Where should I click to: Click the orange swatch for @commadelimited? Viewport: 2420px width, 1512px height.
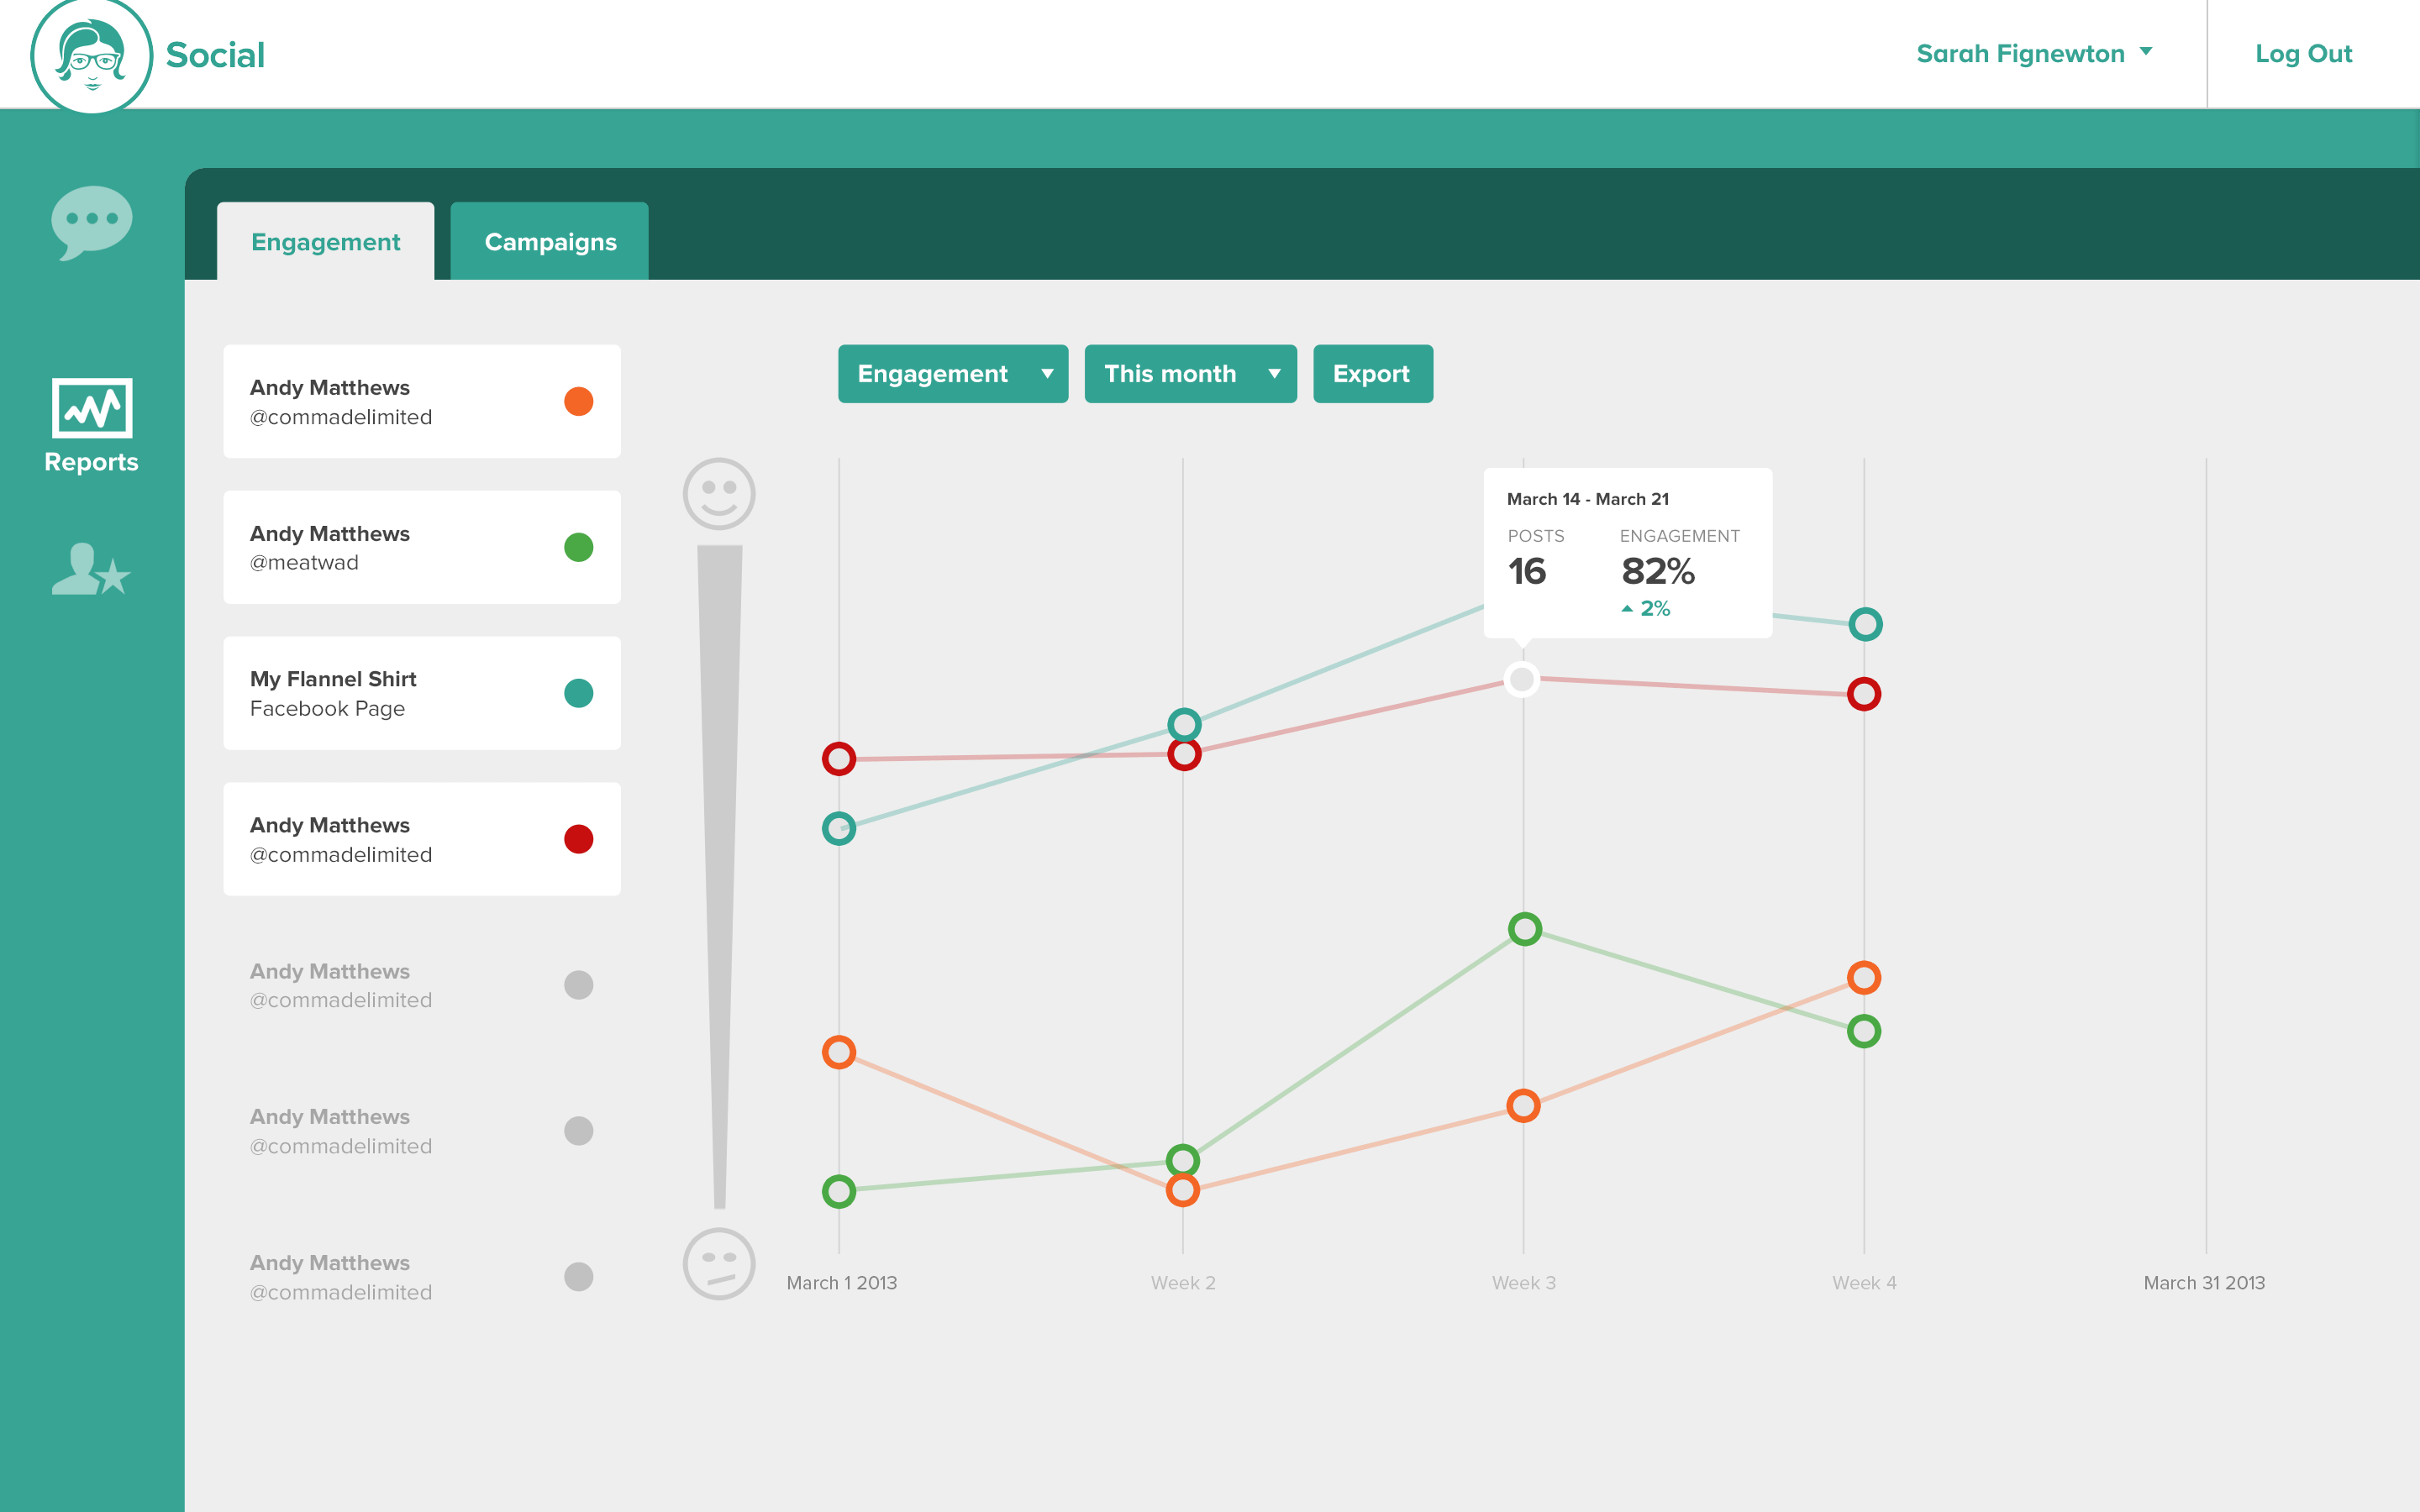click(x=578, y=401)
